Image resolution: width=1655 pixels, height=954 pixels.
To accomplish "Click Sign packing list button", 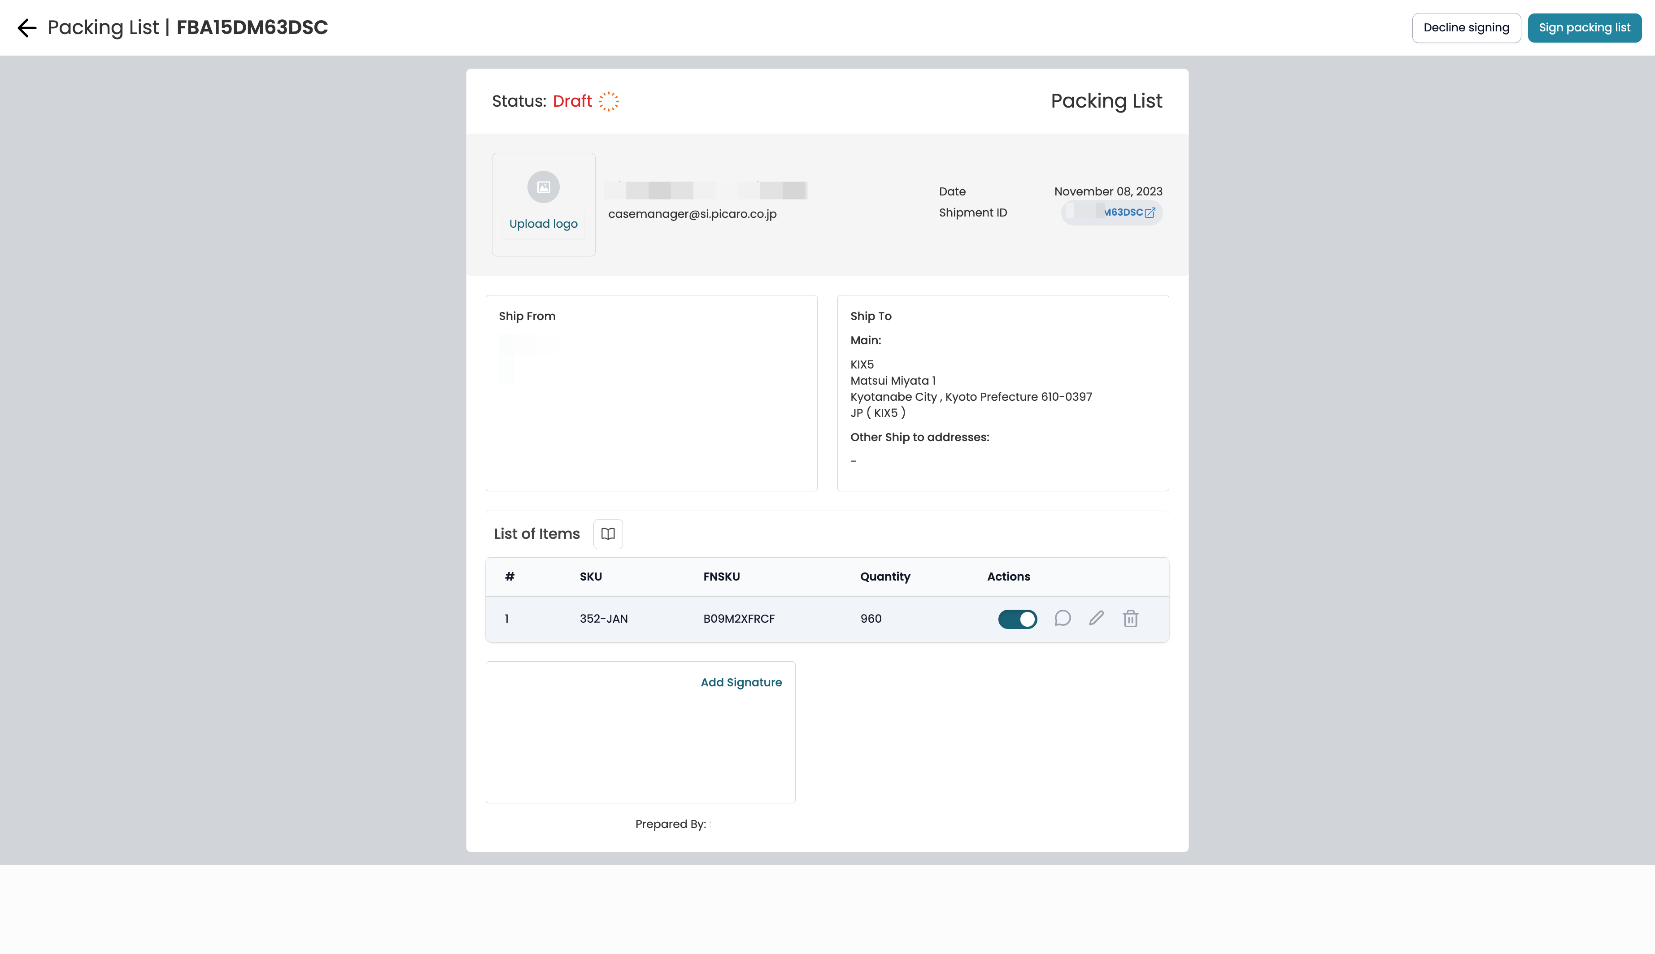I will pos(1584,27).
